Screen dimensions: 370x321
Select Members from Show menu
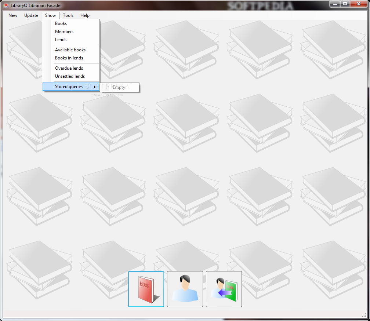click(x=71, y=32)
